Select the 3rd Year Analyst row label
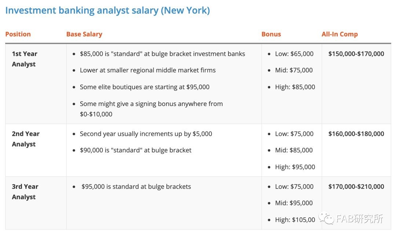 point(25,191)
